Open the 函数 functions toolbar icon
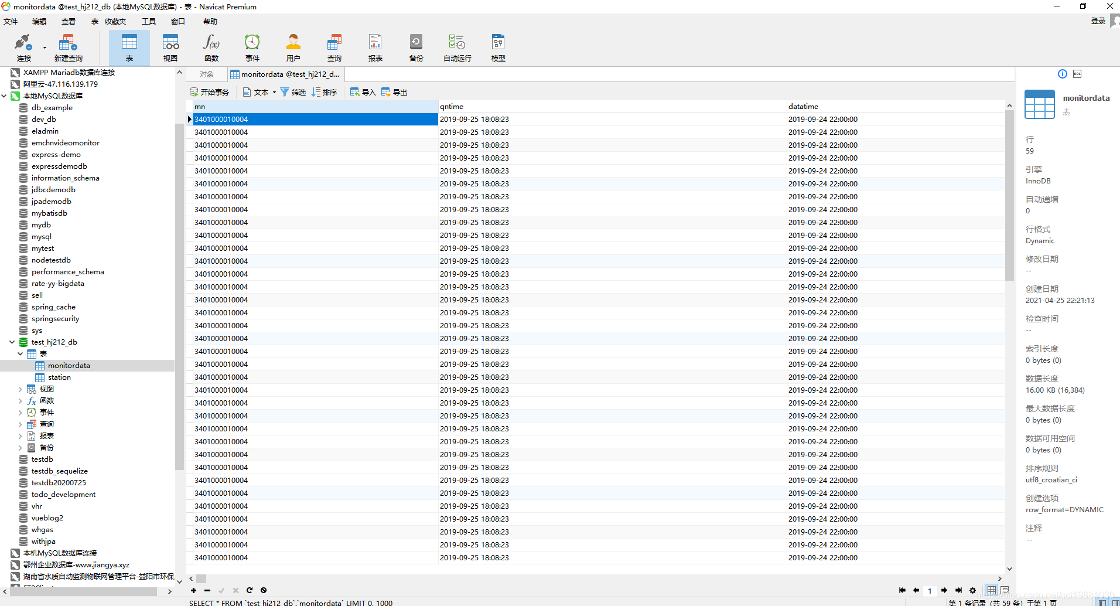The width and height of the screenshot is (1120, 606). tap(211, 47)
